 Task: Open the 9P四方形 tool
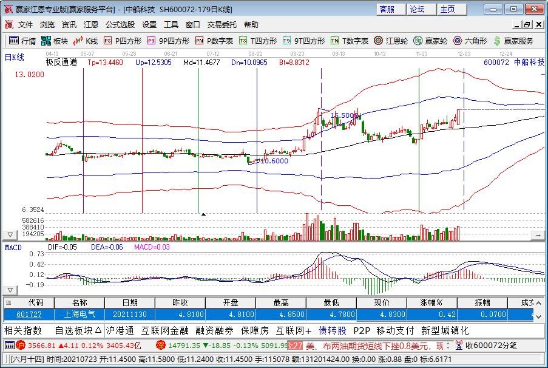point(168,41)
